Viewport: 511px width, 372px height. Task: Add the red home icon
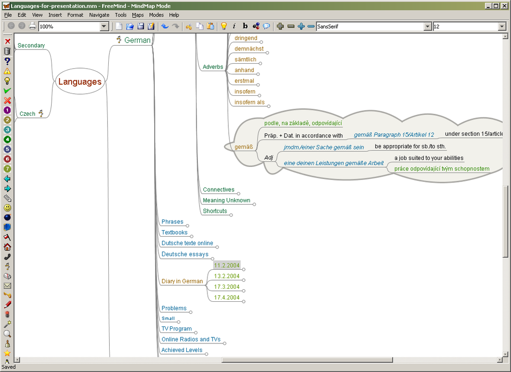(x=7, y=247)
